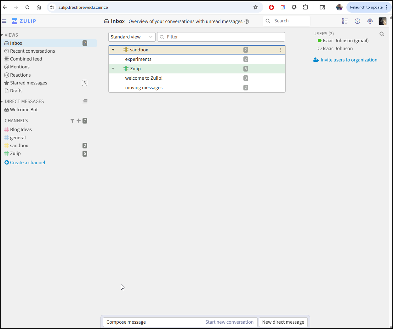Open the settings gear menu
The image size is (393, 329).
pyautogui.click(x=370, y=21)
